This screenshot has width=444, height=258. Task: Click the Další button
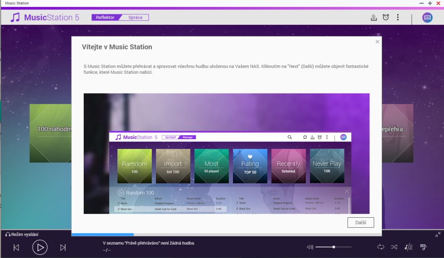360,222
